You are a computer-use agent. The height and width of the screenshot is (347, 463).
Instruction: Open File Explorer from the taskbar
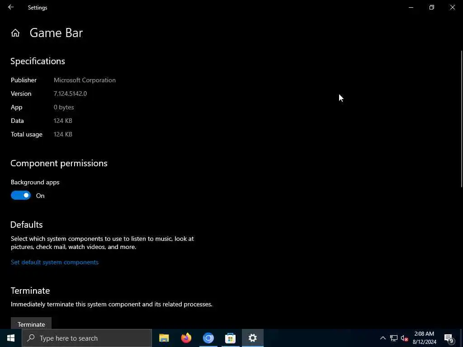tap(164, 338)
